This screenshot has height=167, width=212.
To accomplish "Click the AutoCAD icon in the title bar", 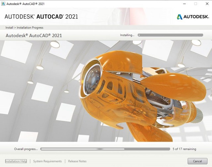I will click(3, 4).
